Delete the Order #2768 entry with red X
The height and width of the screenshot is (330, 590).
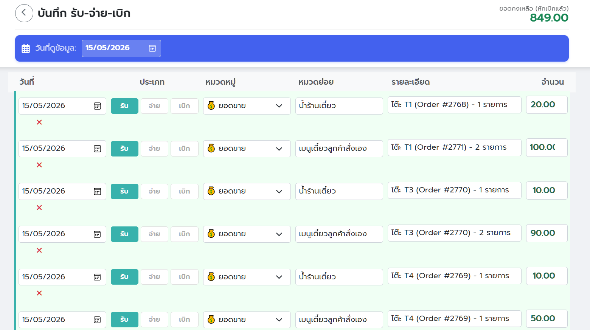pos(39,122)
